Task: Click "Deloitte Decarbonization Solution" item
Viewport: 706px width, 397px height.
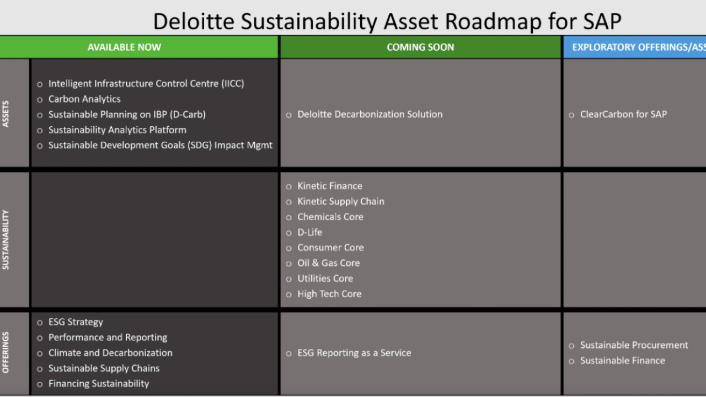Action: tap(370, 115)
